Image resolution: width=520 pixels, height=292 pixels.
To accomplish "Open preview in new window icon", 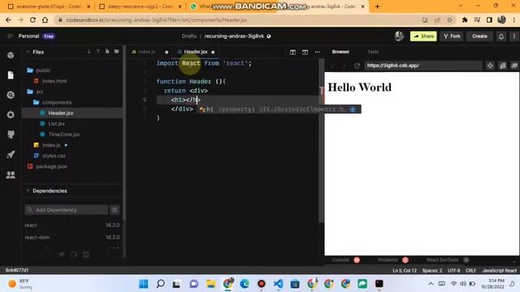I will [x=514, y=66].
